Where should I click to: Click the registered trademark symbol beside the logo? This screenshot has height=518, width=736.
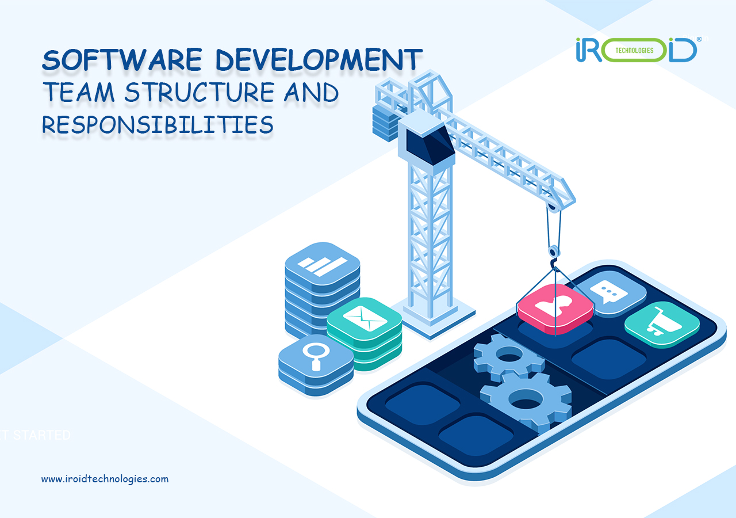[700, 39]
